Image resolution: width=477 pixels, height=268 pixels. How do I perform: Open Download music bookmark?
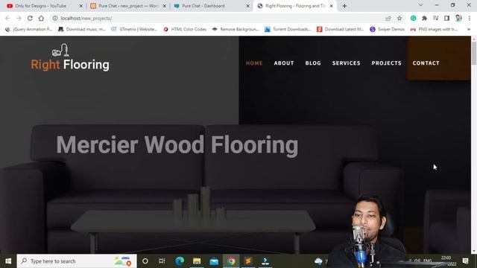pyautogui.click(x=82, y=29)
